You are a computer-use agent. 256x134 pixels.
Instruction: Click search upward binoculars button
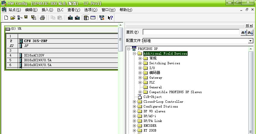[244, 32]
